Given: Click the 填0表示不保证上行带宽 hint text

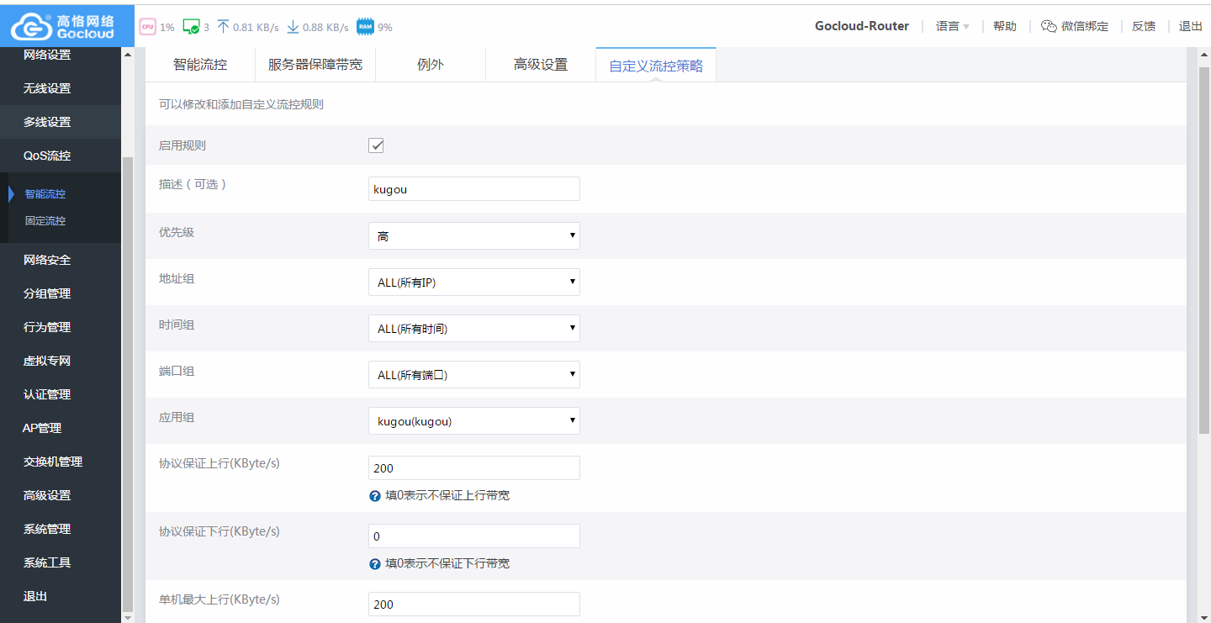Looking at the screenshot, I should click(x=447, y=496).
